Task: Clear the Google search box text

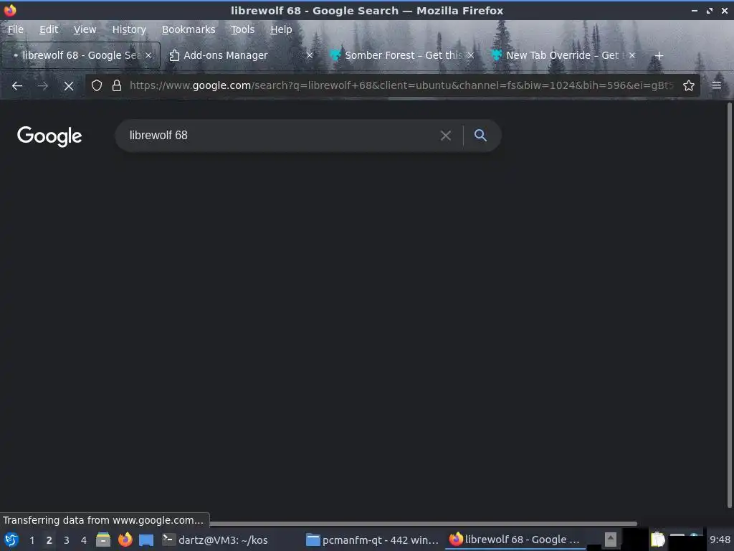Action: tap(446, 136)
